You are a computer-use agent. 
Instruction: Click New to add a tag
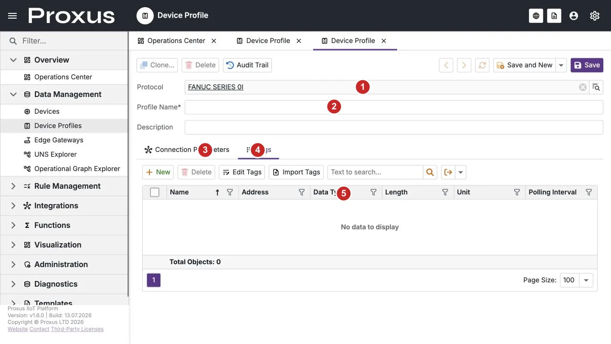click(x=158, y=172)
